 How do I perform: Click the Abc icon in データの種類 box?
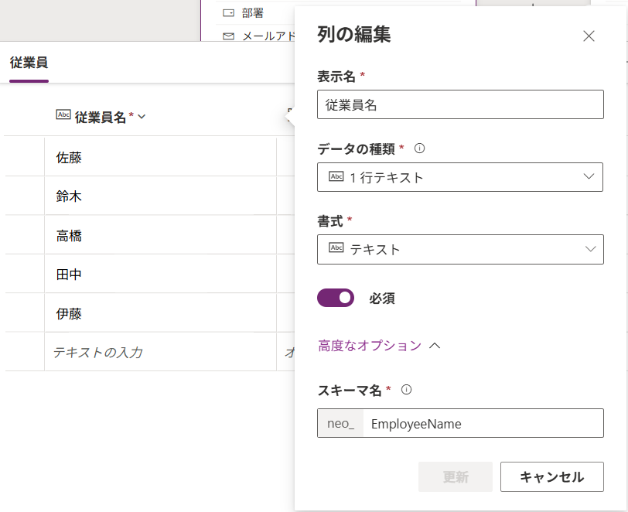[x=336, y=177]
